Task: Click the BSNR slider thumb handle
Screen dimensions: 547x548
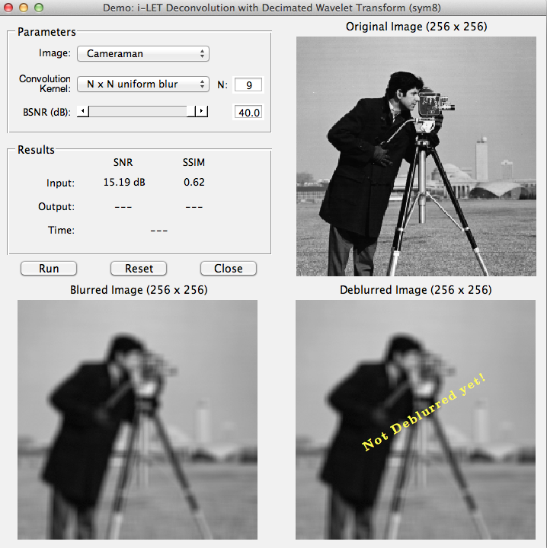Action: coord(190,112)
